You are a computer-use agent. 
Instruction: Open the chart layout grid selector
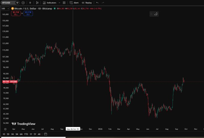pyautogui.click(x=64, y=3)
